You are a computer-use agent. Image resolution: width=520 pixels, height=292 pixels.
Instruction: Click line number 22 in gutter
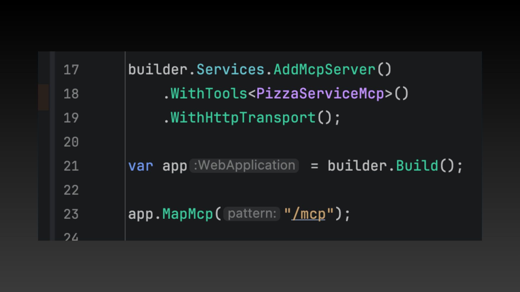(x=71, y=190)
